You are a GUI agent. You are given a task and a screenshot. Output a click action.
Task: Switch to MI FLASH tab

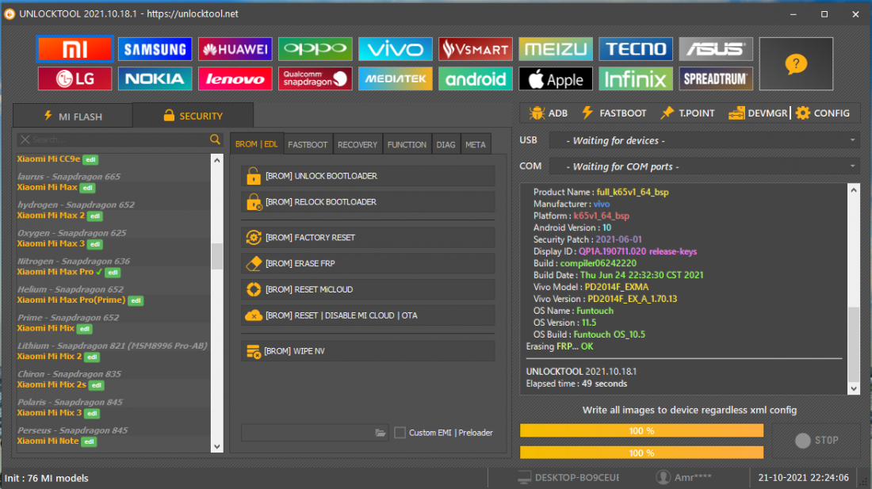click(x=73, y=117)
